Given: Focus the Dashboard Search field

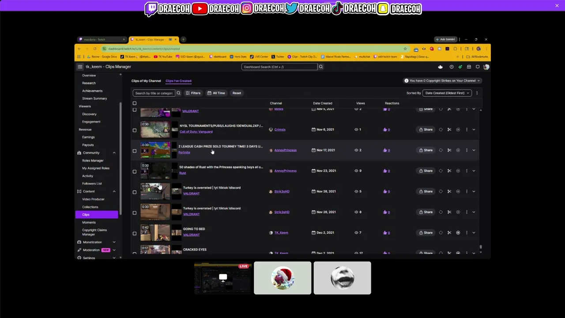Looking at the screenshot, I should [x=279, y=67].
